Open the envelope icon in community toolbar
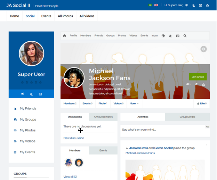 pos(178,36)
